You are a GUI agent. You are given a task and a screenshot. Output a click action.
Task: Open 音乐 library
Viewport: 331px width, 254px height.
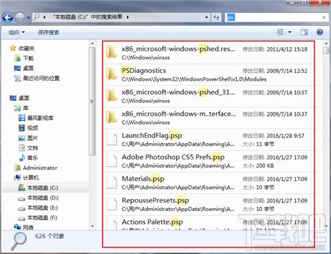(28, 157)
